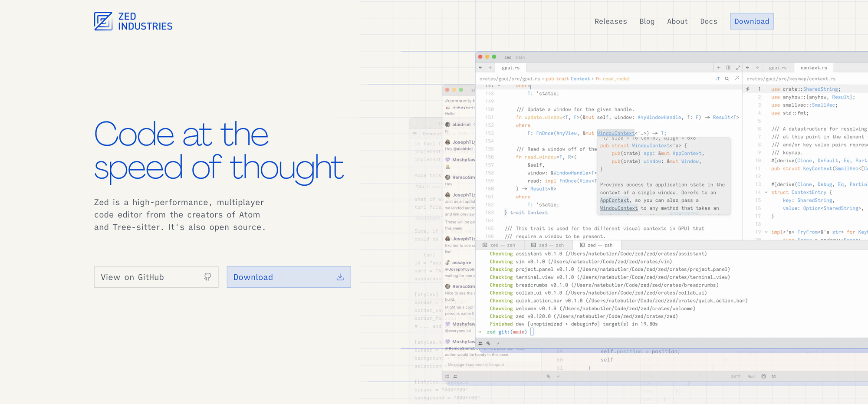Viewport: 868px width, 404px height.
Task: Go forward in left editor pane history
Action: pos(490,68)
